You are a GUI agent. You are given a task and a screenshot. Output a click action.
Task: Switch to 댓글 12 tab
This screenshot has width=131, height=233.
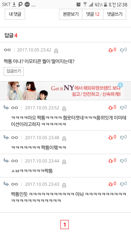point(93,14)
